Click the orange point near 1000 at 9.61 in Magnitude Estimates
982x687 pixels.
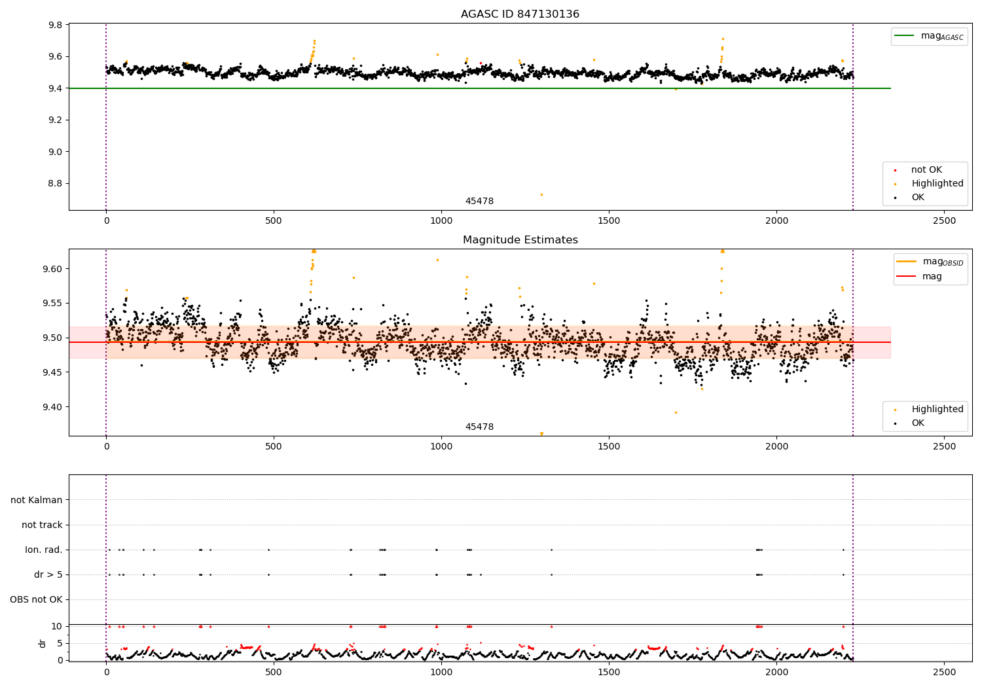437,260
